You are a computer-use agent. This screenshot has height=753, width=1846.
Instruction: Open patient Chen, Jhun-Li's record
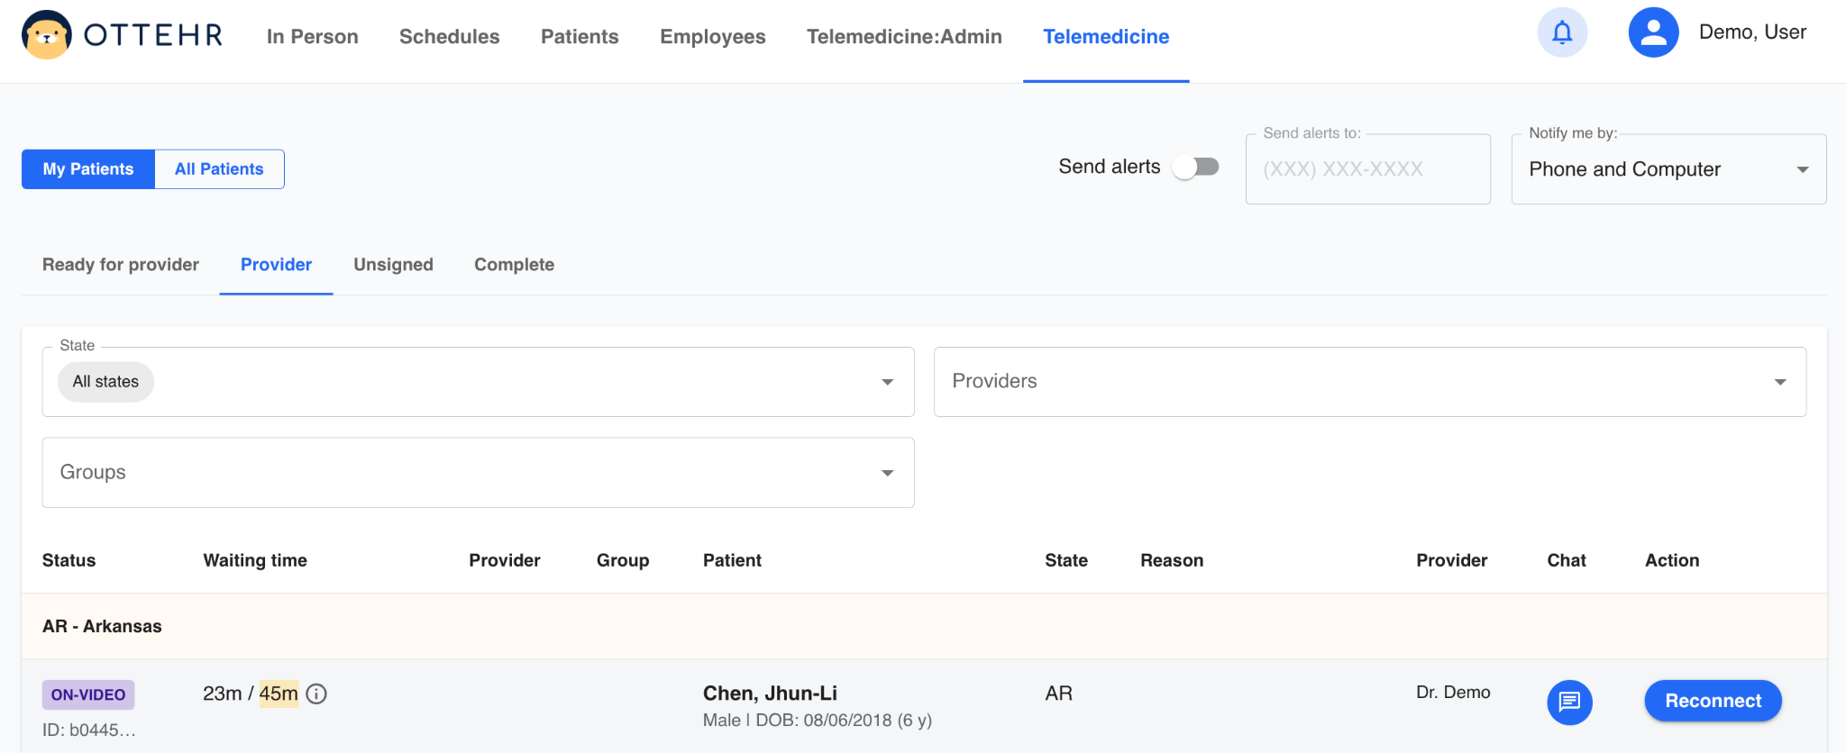click(x=770, y=694)
